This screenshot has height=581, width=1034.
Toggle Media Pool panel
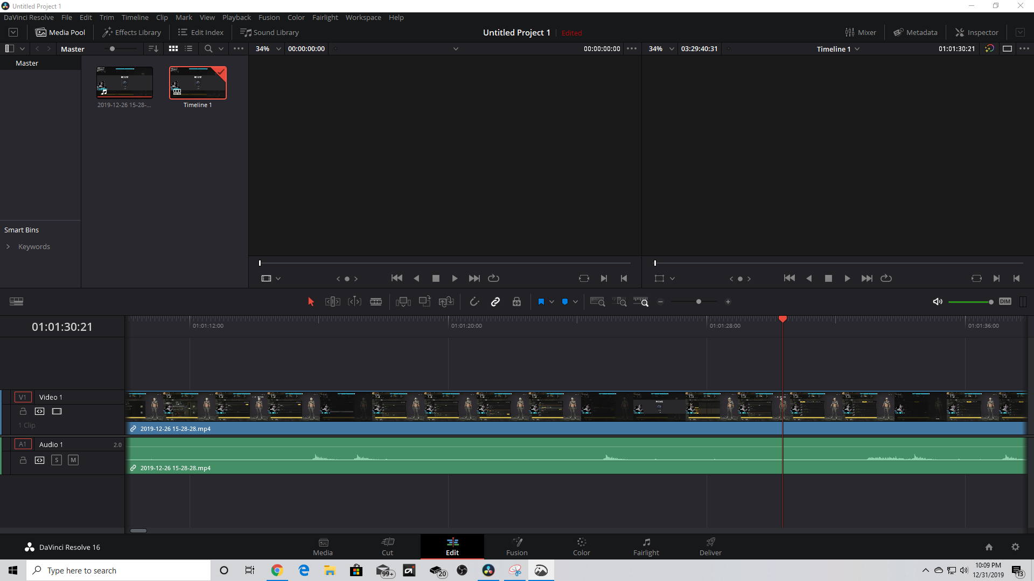click(60, 32)
